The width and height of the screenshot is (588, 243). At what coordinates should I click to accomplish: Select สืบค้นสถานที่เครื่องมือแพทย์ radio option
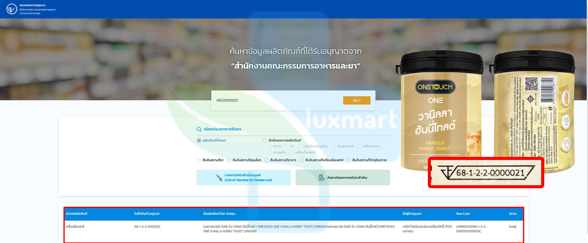[302, 160]
